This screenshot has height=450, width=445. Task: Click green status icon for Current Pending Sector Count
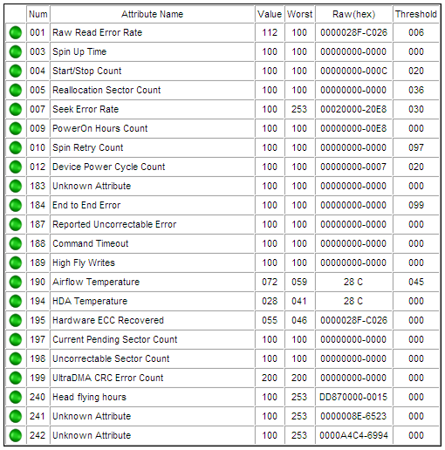point(16,339)
